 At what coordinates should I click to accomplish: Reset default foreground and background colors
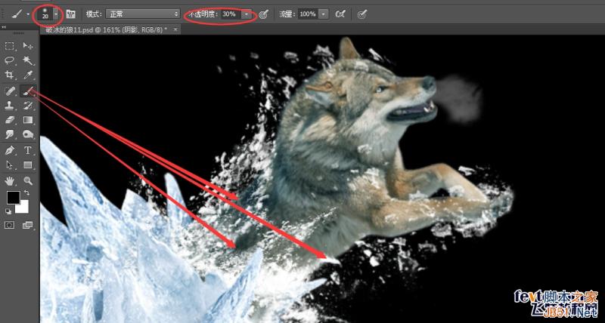(x=8, y=211)
